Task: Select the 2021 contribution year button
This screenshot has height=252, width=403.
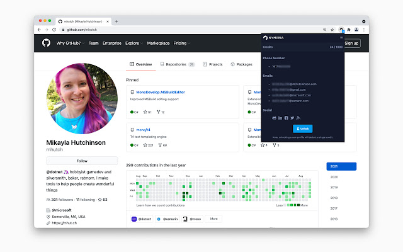Action: point(341,166)
